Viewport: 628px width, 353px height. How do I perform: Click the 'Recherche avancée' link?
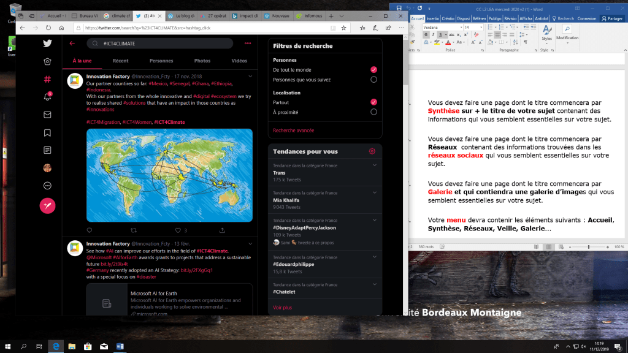293,130
